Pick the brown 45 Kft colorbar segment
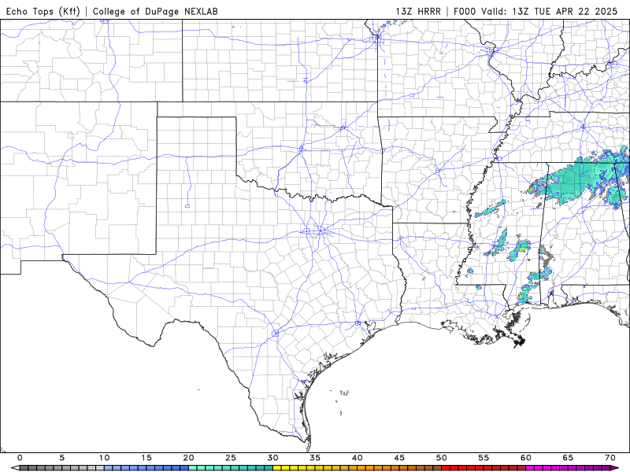This screenshot has width=630, height=472. (x=403, y=468)
